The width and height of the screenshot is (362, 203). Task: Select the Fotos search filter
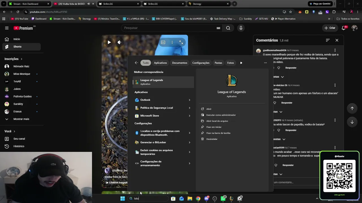click(230, 63)
